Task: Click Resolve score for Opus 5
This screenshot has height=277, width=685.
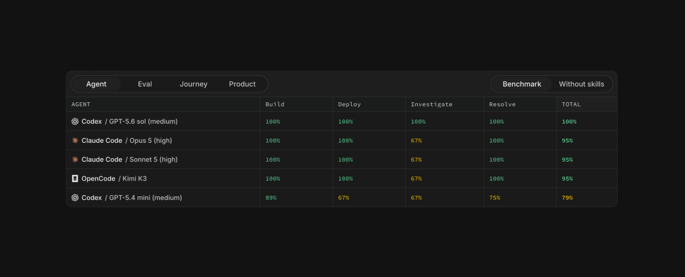Action: (x=497, y=140)
